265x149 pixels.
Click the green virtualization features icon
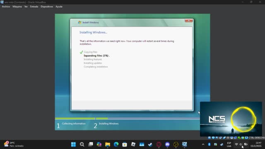point(239,138)
